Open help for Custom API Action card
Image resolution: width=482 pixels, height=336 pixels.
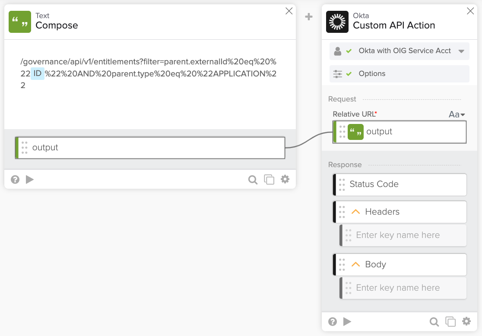[332, 322]
